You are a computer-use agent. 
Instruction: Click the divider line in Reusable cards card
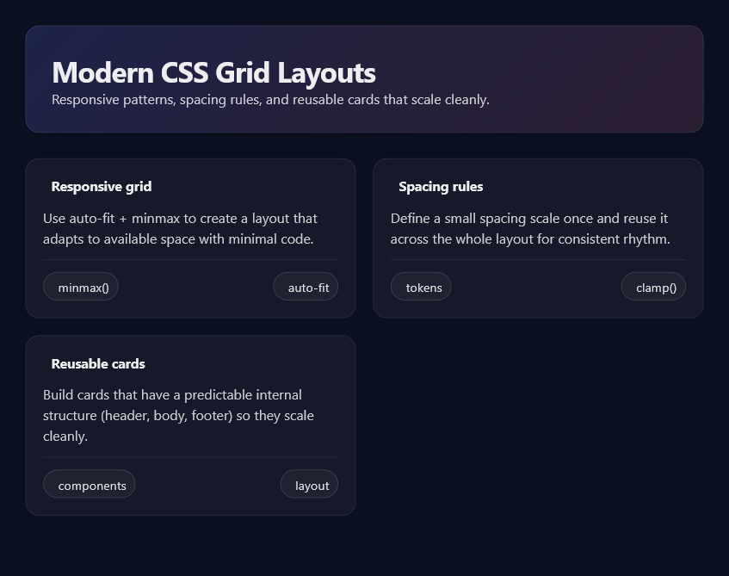coord(191,457)
